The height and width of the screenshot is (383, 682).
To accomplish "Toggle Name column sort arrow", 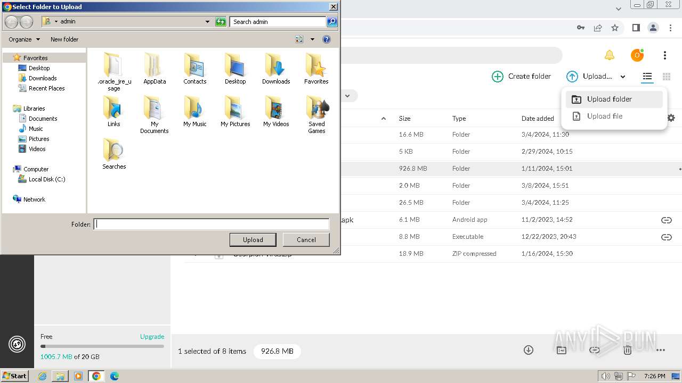I will coord(384,118).
